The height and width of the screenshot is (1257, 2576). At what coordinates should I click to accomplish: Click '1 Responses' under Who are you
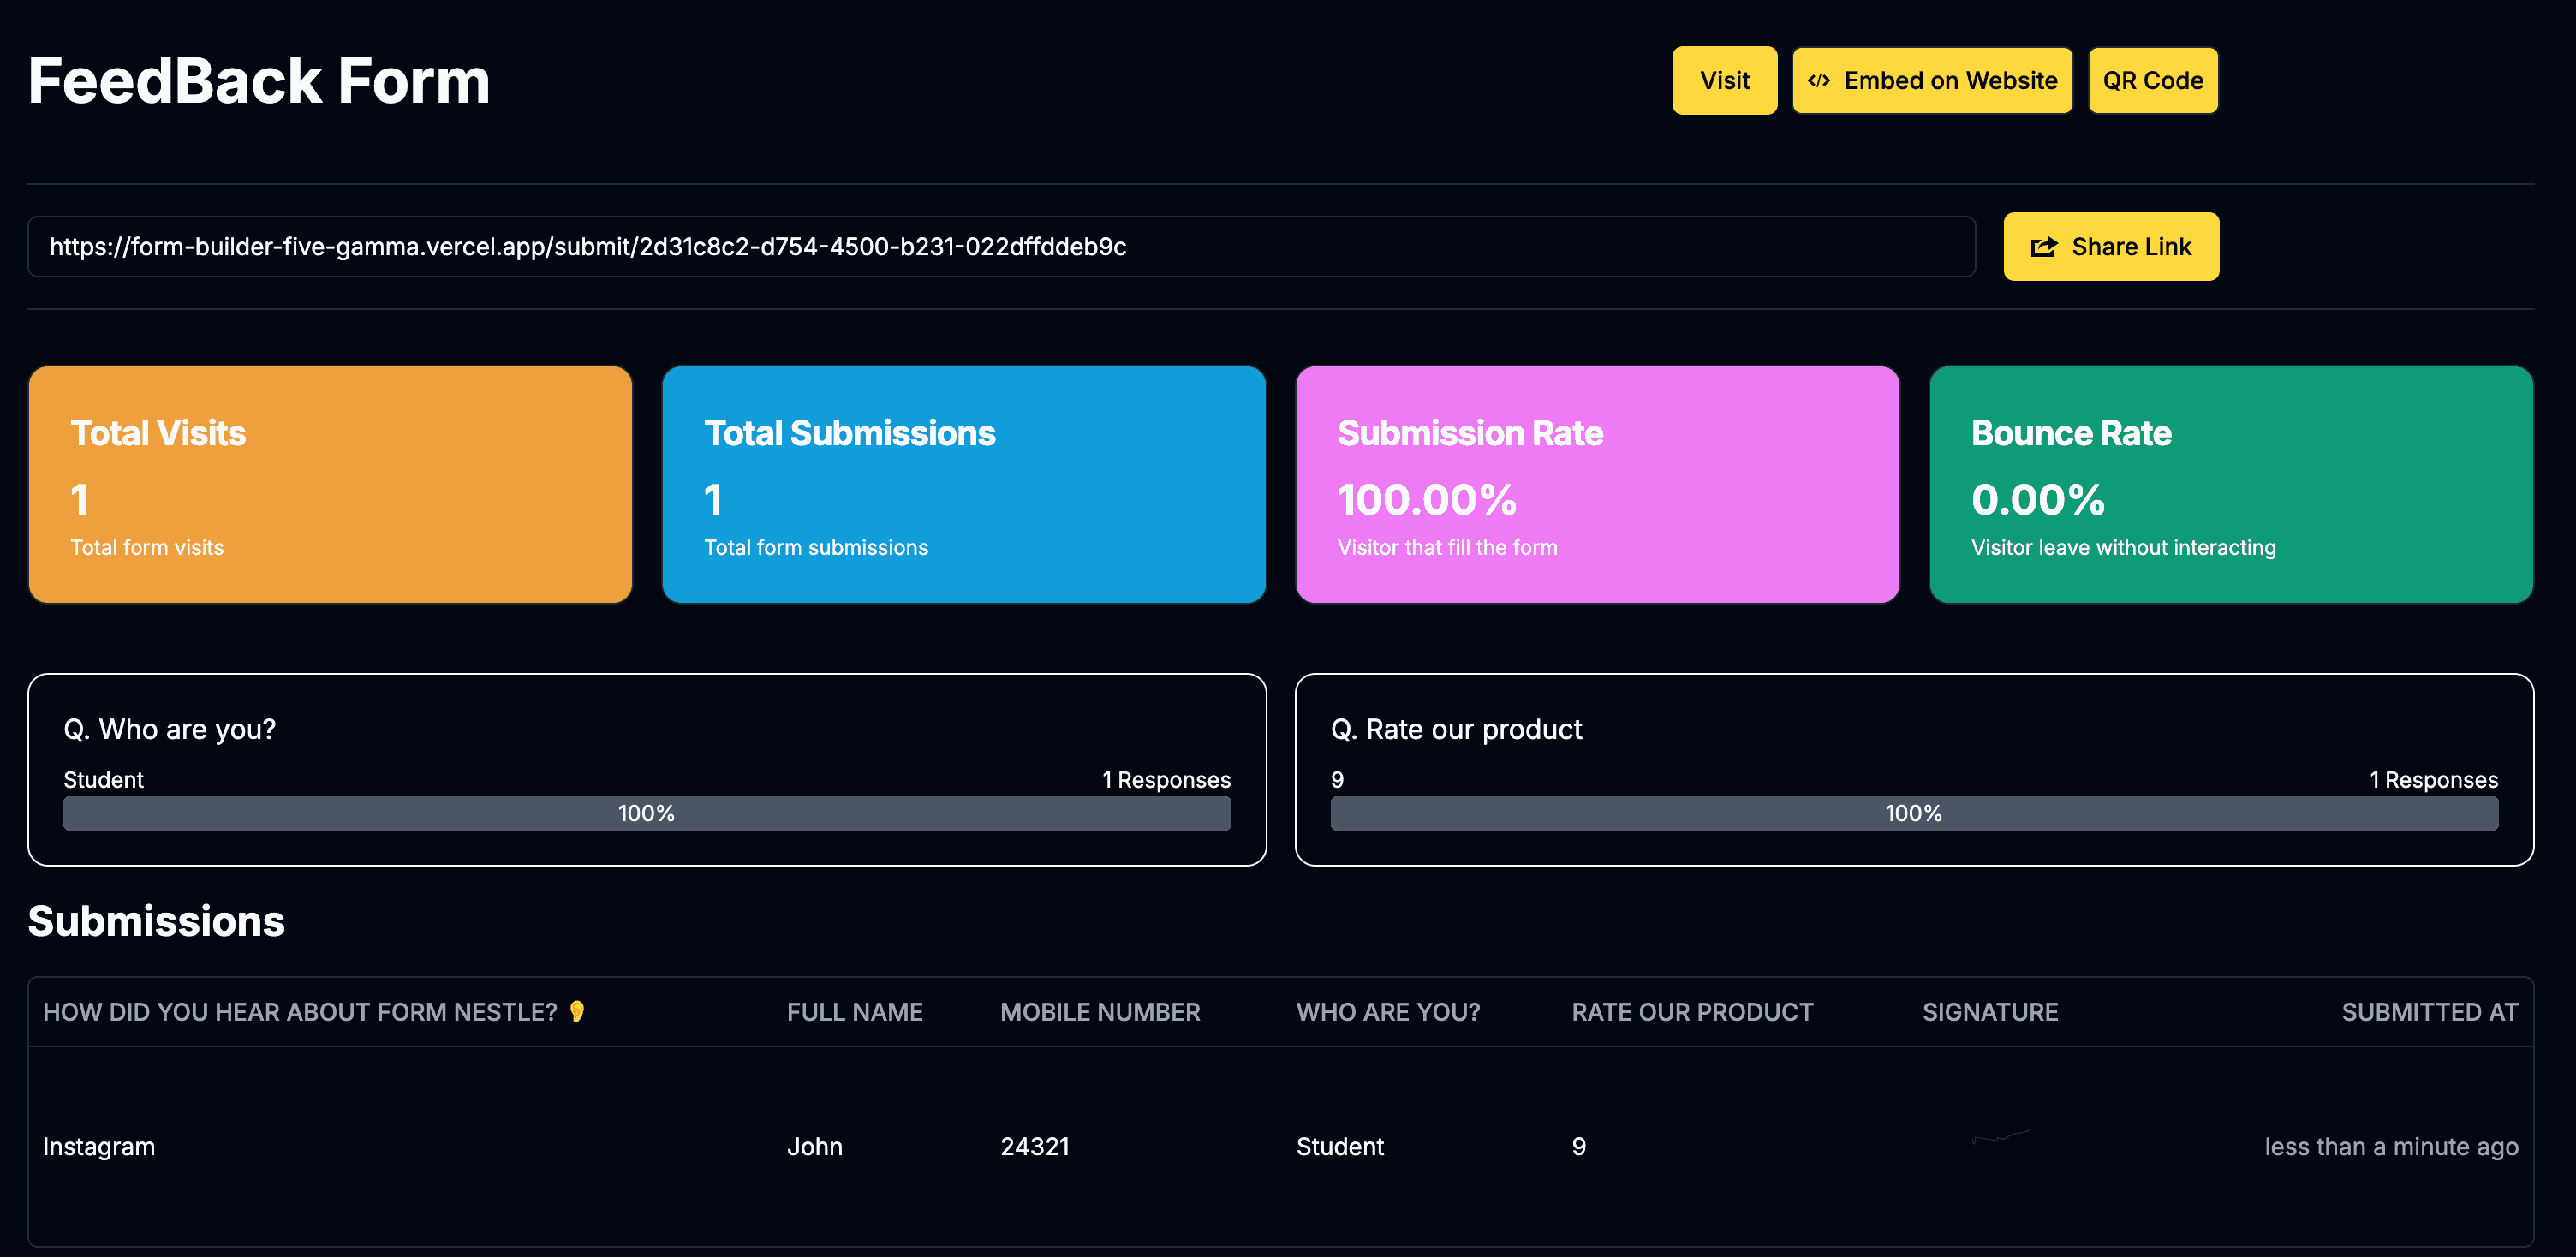click(1166, 780)
